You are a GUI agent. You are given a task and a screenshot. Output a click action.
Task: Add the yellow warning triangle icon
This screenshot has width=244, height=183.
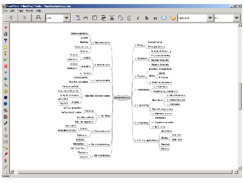pos(6,47)
